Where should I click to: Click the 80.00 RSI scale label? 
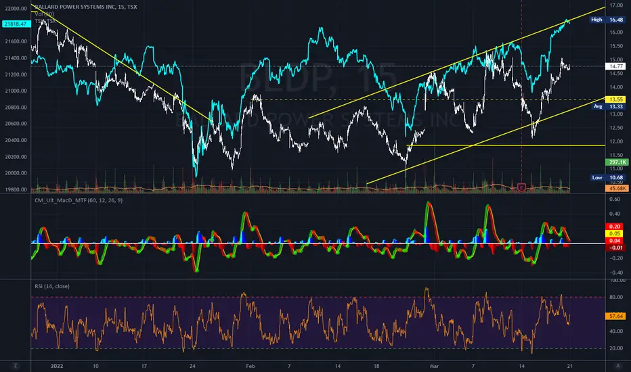pos(616,298)
